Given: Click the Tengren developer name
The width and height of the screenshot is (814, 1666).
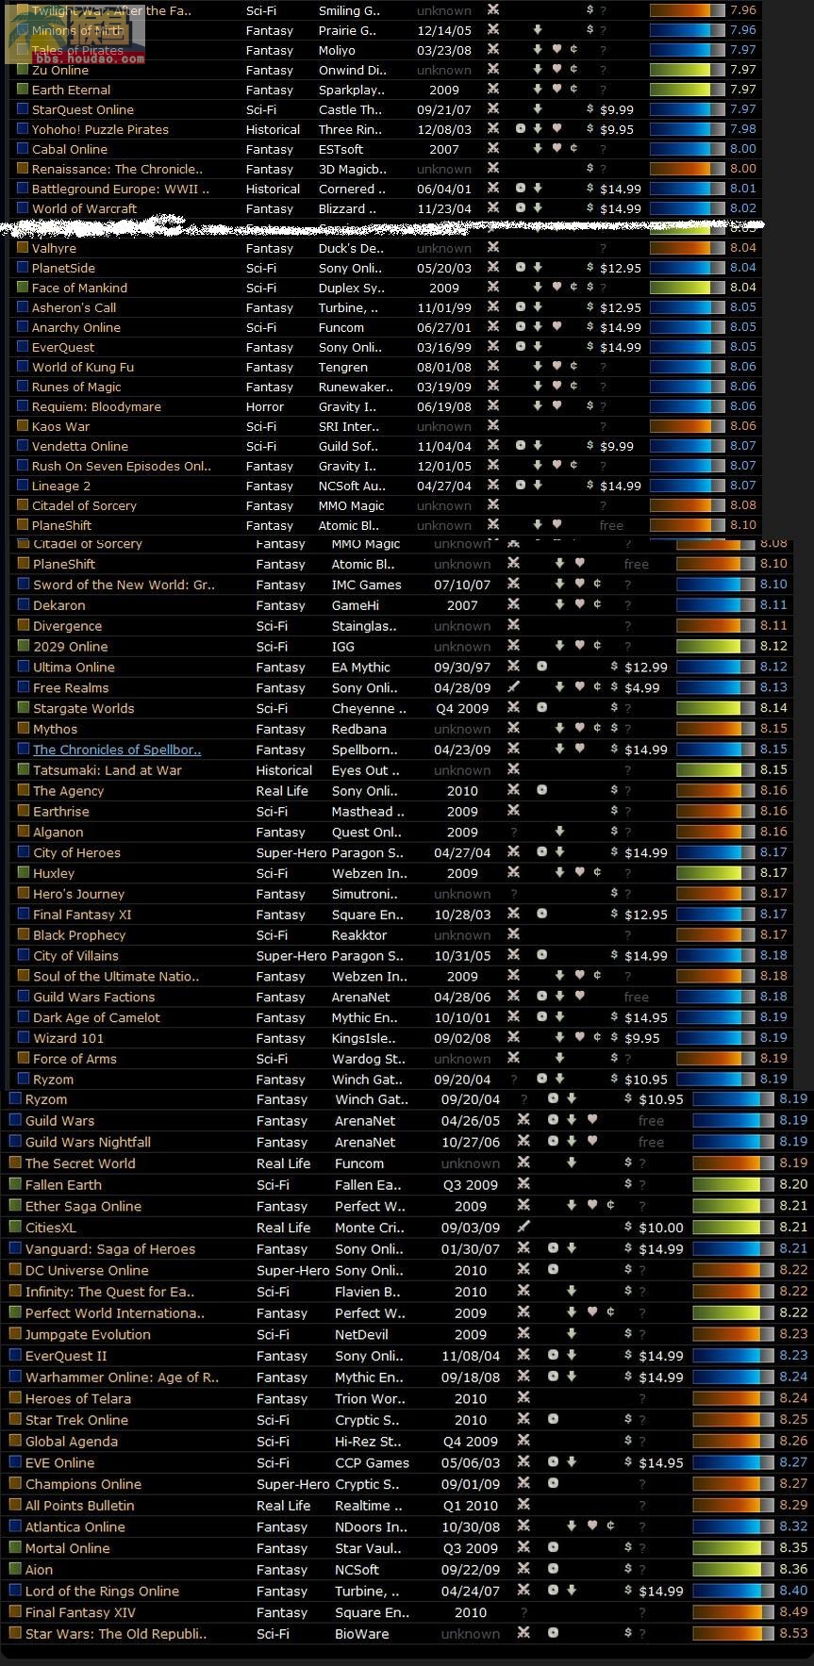Looking at the screenshot, I should pyautogui.click(x=343, y=367).
